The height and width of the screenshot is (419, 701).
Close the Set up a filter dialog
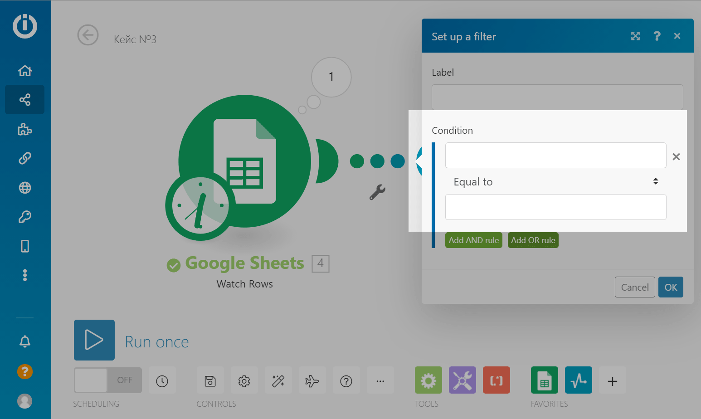click(x=677, y=36)
